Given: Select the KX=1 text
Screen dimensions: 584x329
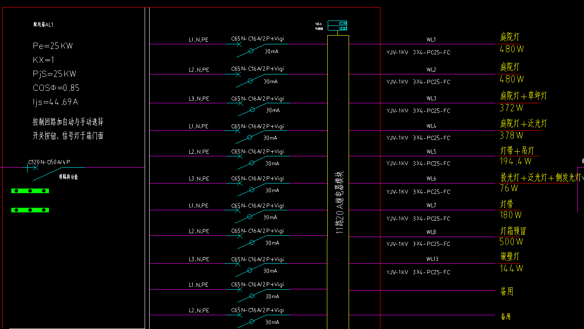Looking at the screenshot, I should [x=43, y=60].
